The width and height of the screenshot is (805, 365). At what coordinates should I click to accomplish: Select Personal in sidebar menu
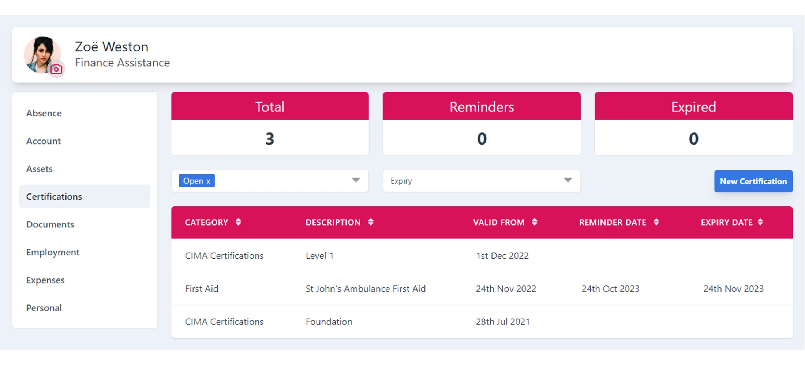(x=44, y=308)
